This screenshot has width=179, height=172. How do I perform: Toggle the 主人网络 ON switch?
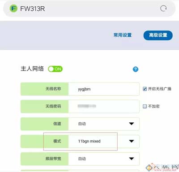tap(55, 69)
